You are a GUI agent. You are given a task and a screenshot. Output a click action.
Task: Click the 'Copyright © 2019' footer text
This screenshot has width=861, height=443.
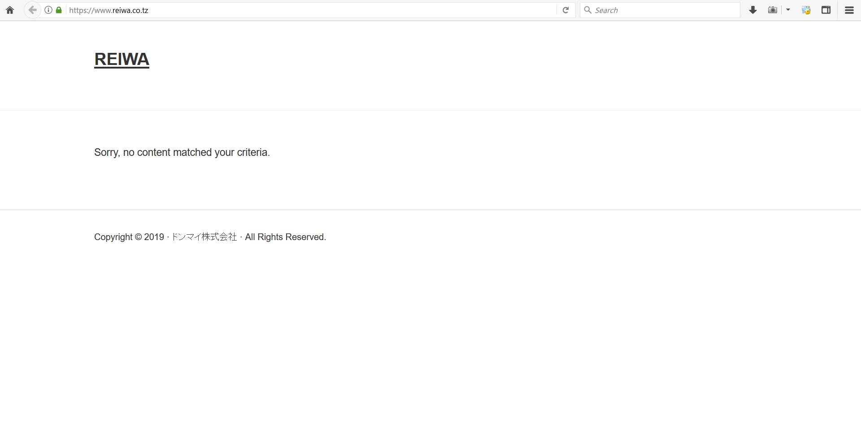tap(129, 237)
